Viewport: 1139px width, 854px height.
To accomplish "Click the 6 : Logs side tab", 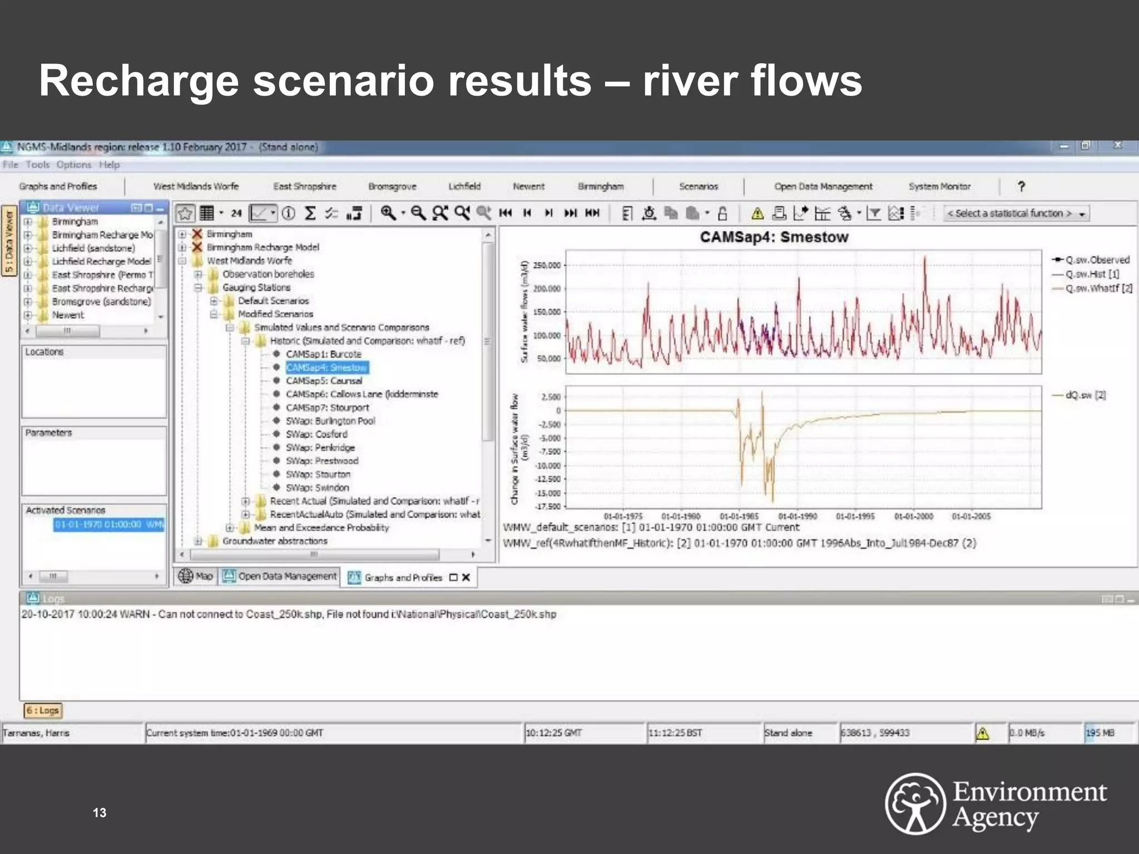I will [43, 711].
